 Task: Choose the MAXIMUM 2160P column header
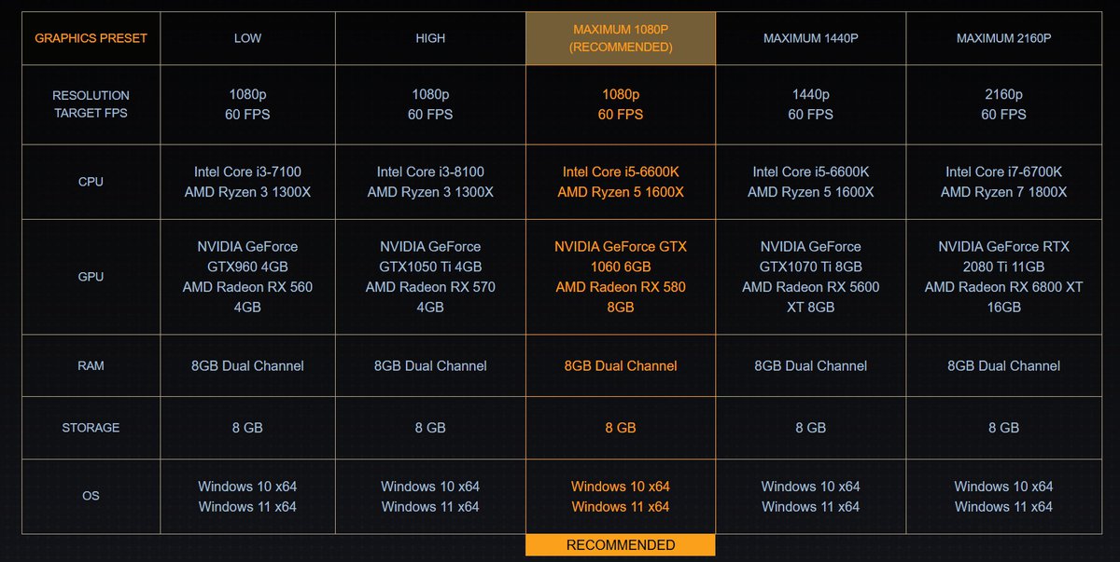1003,38
